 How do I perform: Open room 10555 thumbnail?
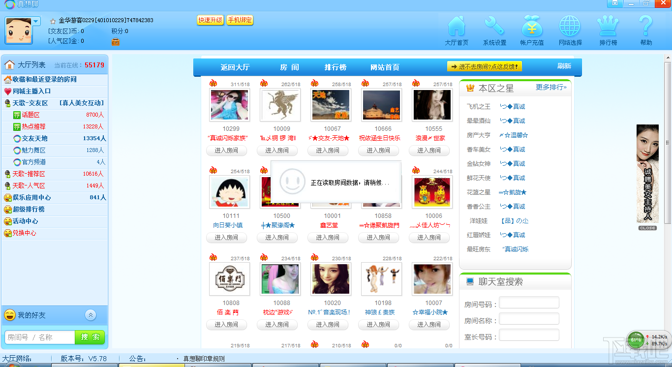[x=432, y=105]
